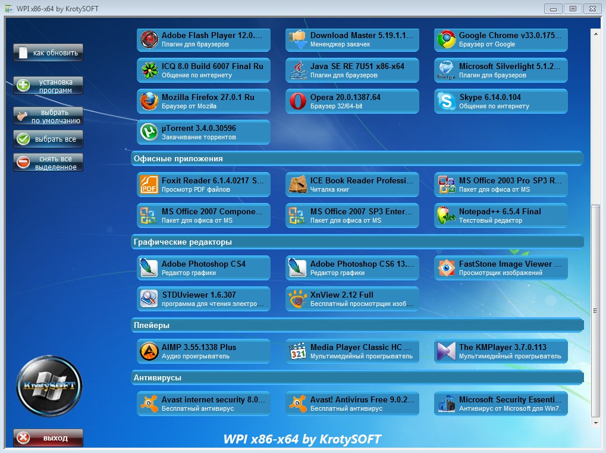Image resolution: width=606 pixels, height=453 pixels.
Task: Click the Adobe Photoshop CS4 feather icon
Action: pyautogui.click(x=149, y=268)
